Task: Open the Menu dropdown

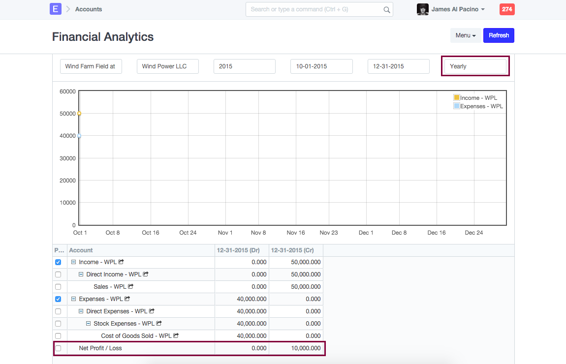Action: coord(465,35)
